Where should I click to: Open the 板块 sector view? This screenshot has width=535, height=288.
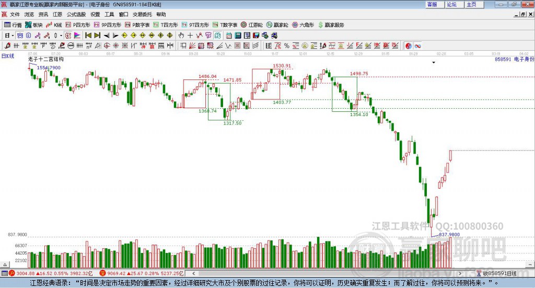(x=34, y=25)
